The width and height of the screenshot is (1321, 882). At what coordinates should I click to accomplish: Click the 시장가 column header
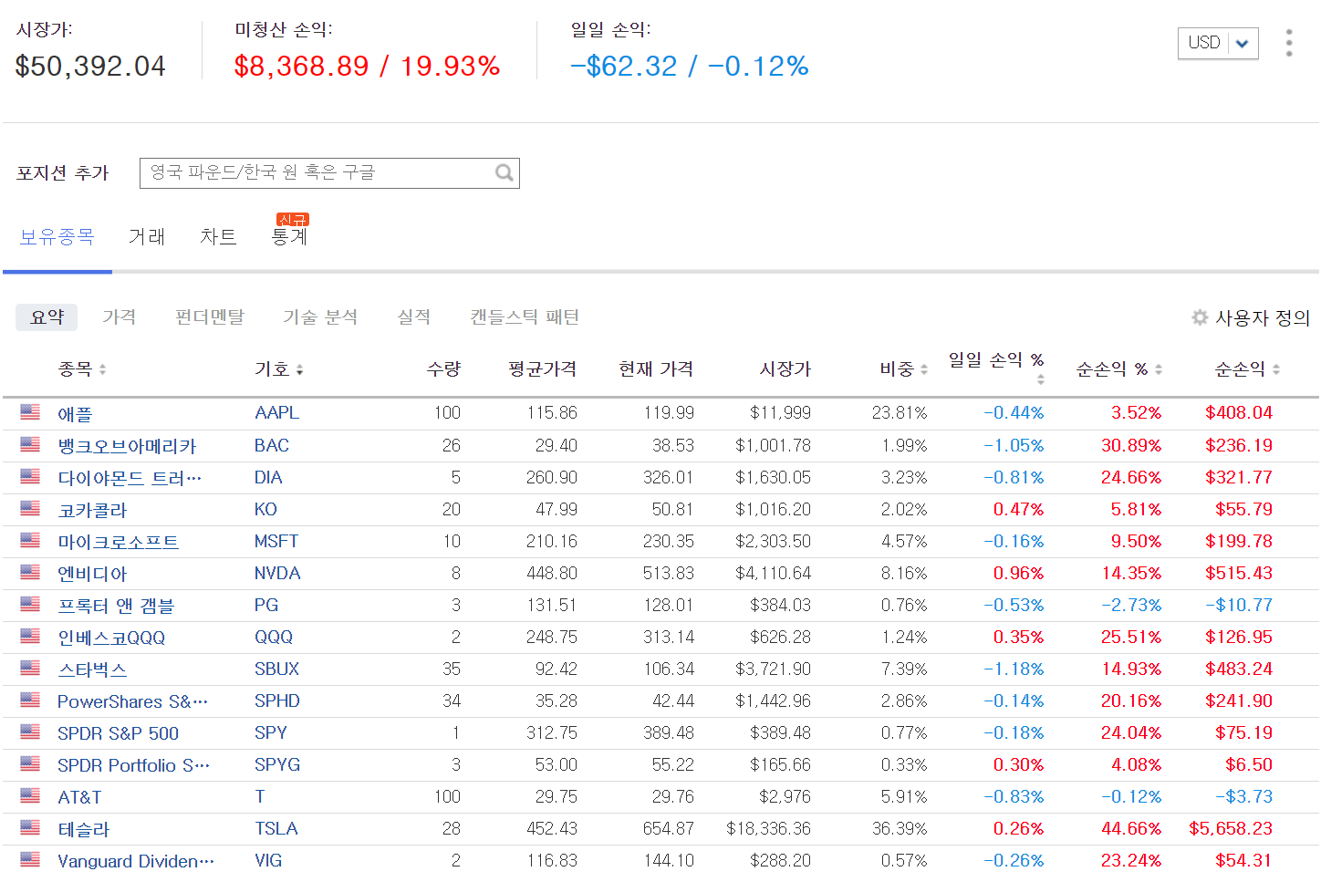click(785, 369)
